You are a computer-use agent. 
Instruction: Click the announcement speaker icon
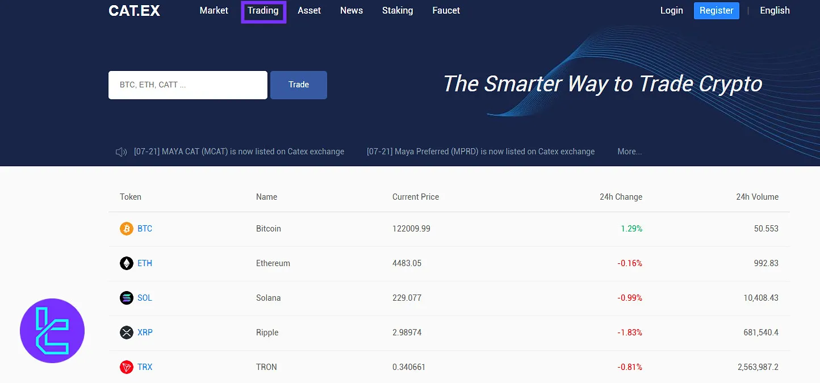tap(121, 151)
